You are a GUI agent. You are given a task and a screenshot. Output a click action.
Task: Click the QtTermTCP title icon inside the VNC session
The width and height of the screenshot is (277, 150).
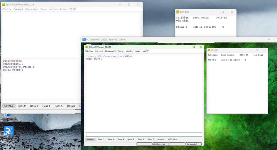click(x=86, y=47)
